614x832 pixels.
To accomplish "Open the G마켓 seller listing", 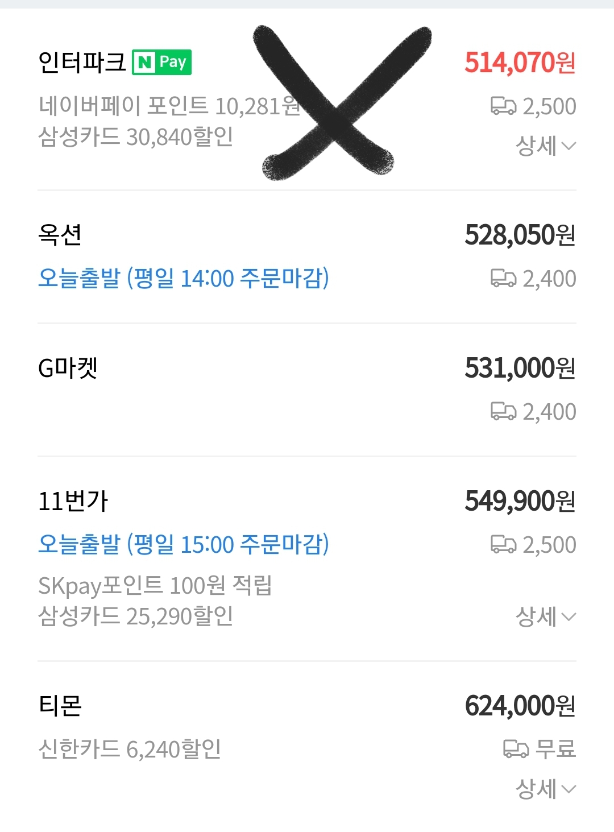I will pyautogui.click(x=68, y=368).
